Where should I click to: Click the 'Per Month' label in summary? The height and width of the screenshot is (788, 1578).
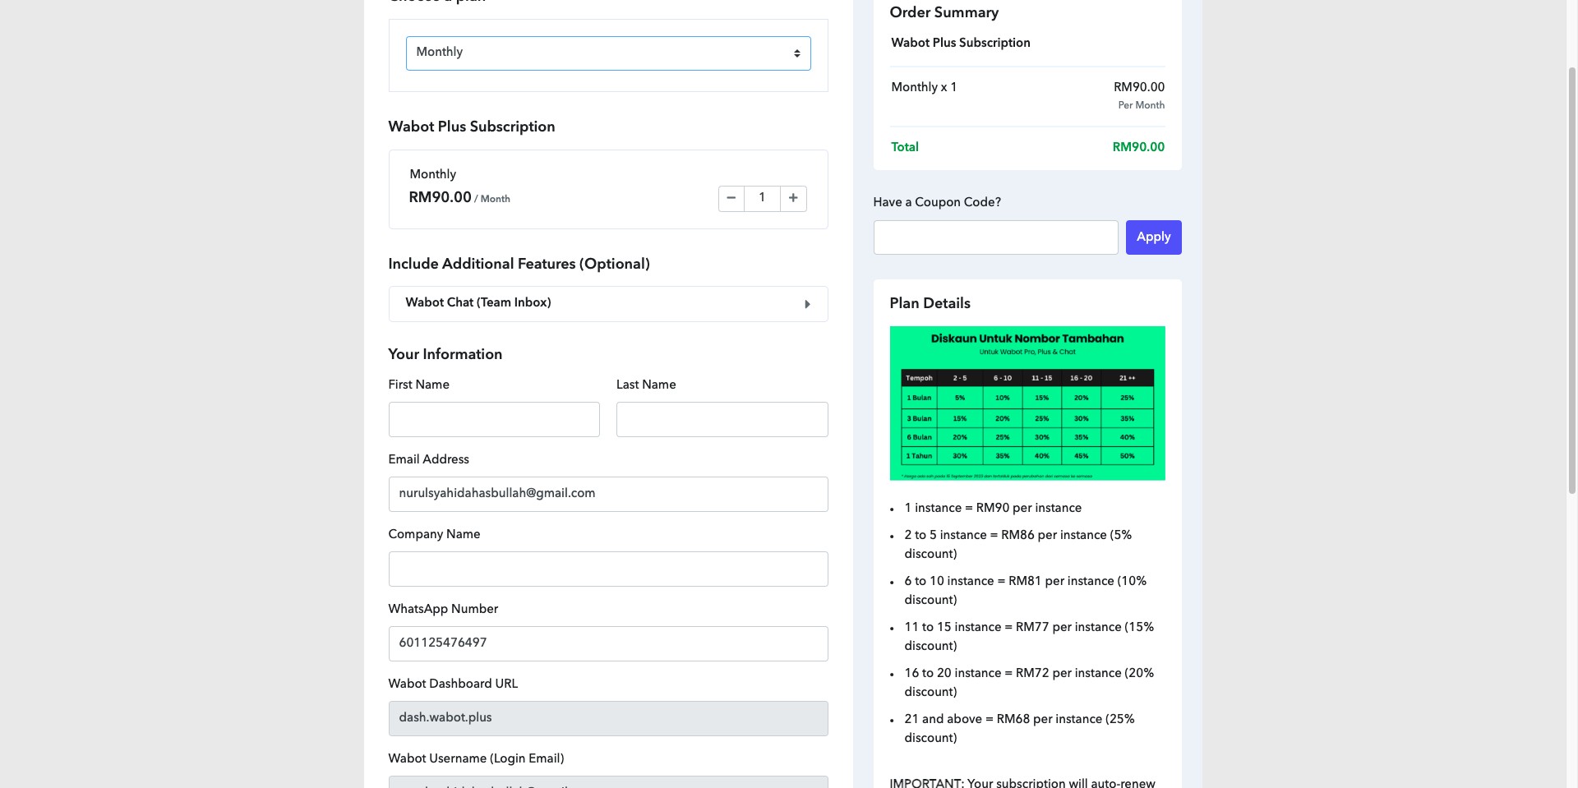1141,105
